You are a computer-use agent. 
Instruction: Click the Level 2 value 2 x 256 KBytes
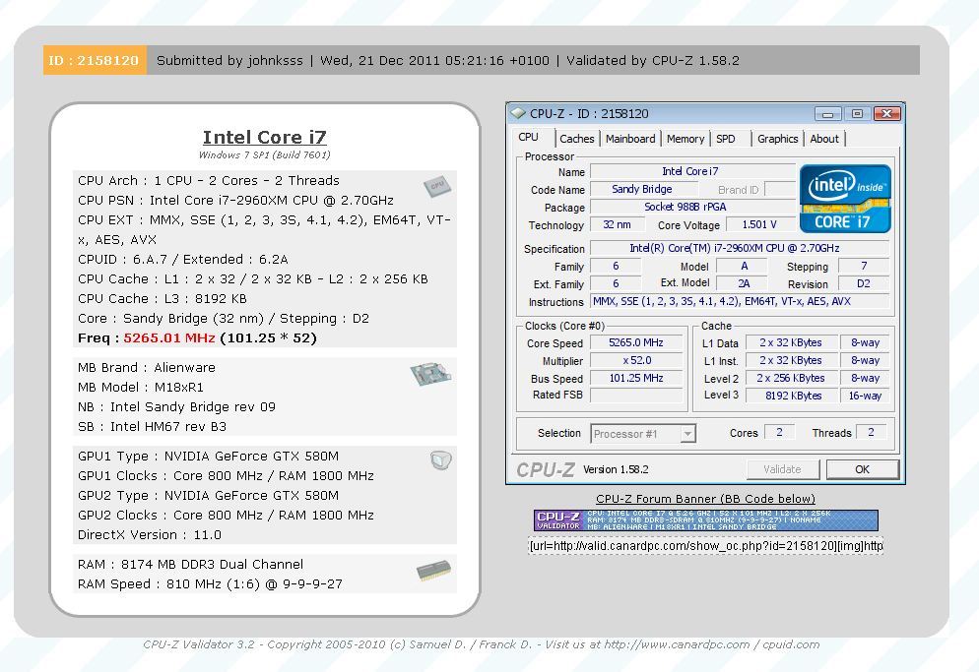pos(791,378)
